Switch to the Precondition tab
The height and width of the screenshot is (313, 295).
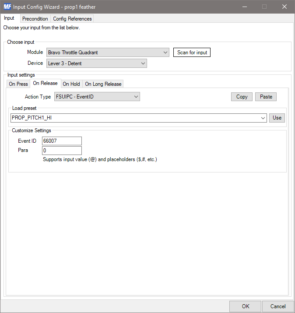coord(35,19)
